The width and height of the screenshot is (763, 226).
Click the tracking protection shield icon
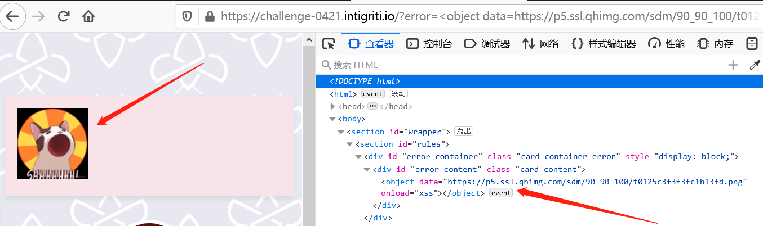[188, 17]
